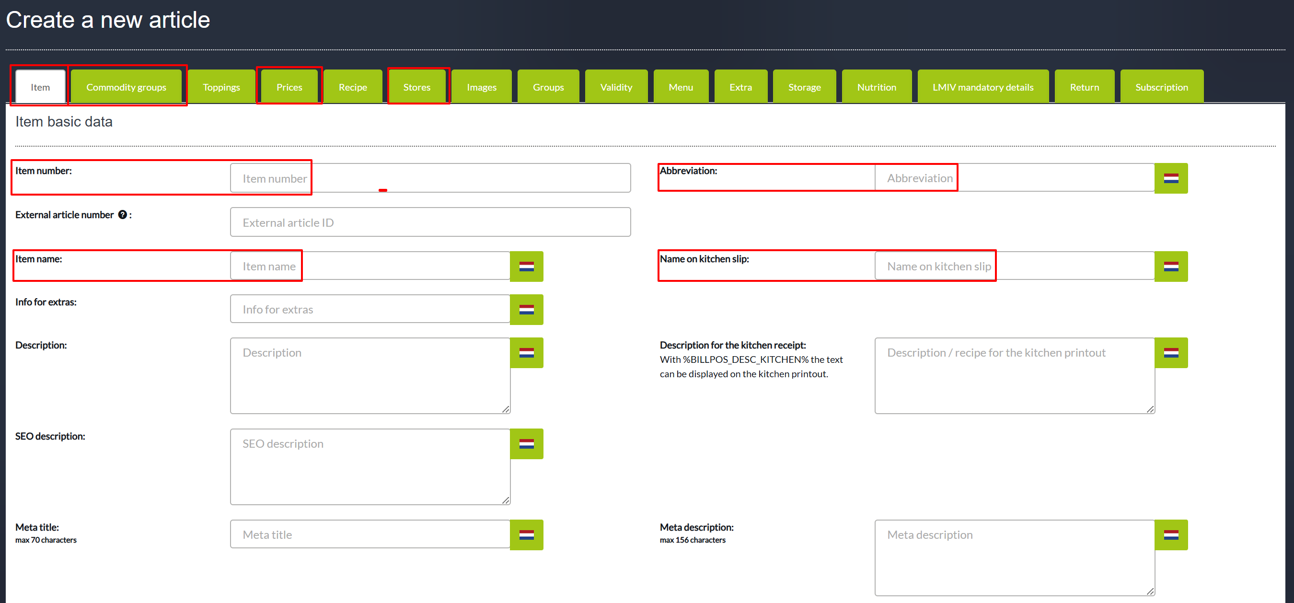This screenshot has width=1294, height=603.
Task: Click the Toppings tab
Action: 221,87
